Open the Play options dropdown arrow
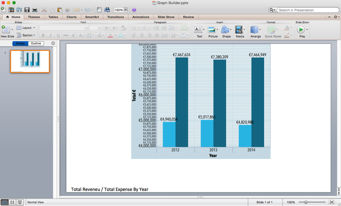341x206 pixels. coord(307,30)
